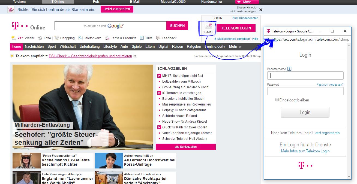Click the Shopping cart icon

pos(57,38)
